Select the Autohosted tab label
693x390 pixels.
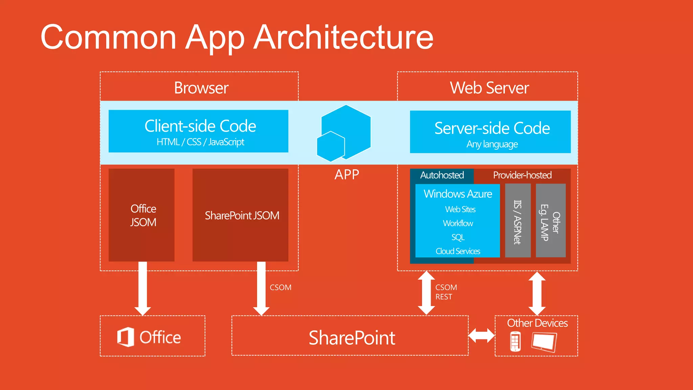442,175
